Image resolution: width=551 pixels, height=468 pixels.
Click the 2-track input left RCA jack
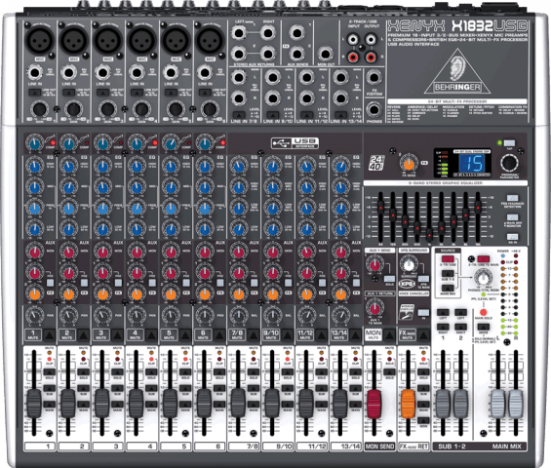pyautogui.click(x=353, y=39)
